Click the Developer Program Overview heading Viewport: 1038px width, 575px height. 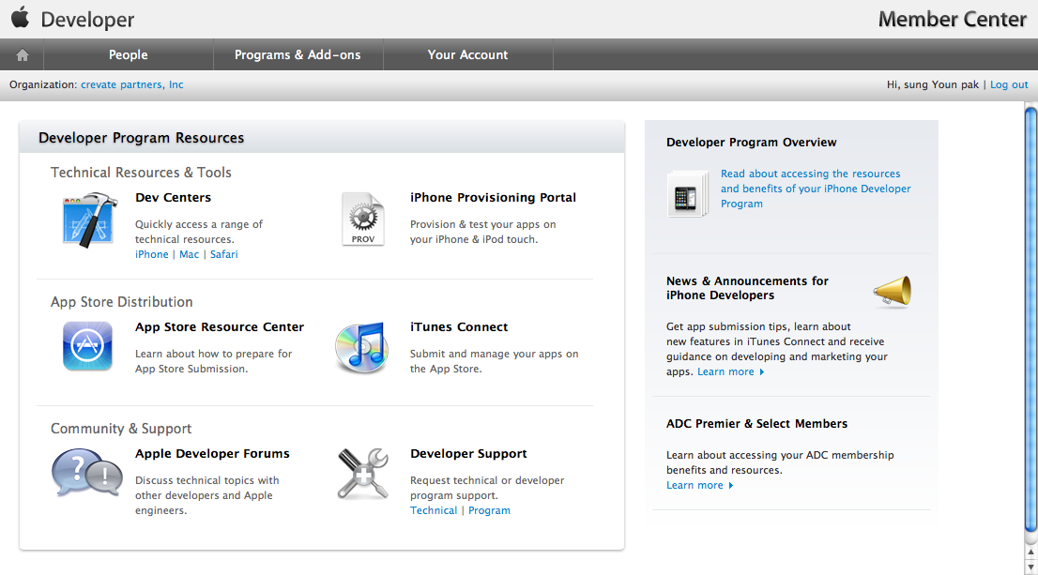pos(752,143)
